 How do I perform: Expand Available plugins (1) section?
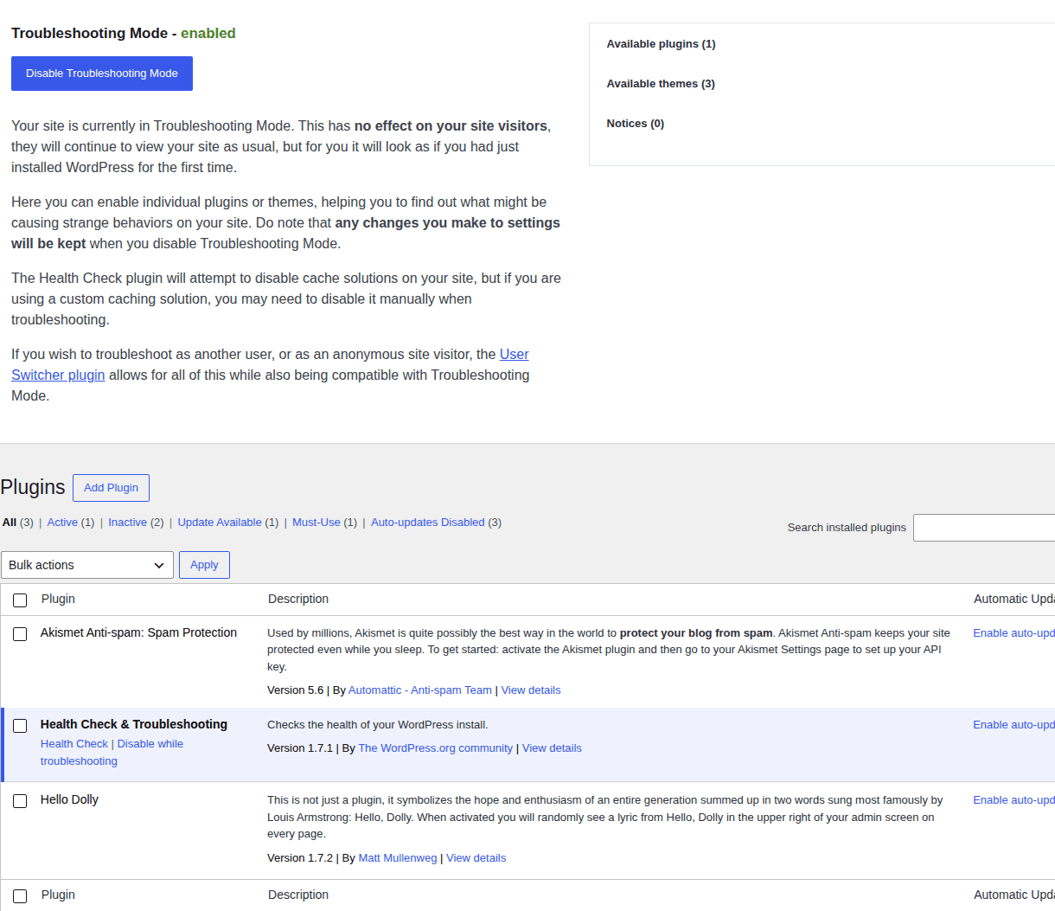tap(661, 44)
